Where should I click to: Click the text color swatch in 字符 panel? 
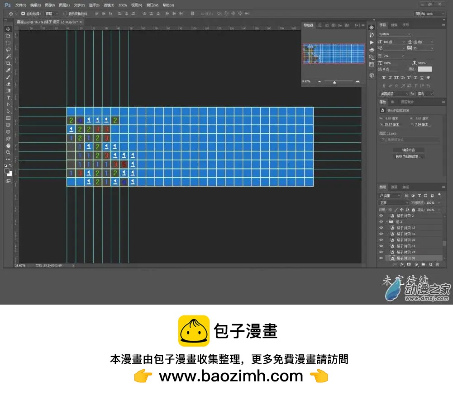(x=424, y=69)
